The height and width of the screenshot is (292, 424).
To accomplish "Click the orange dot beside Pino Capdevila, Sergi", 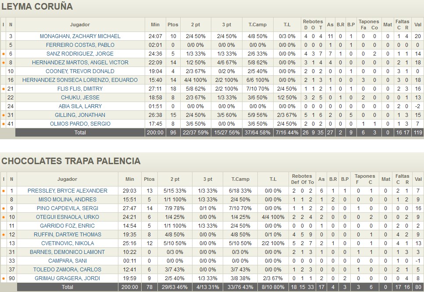I will (x=4, y=208).
